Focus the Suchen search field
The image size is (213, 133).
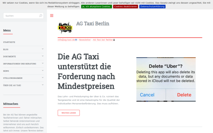click(x=23, y=16)
